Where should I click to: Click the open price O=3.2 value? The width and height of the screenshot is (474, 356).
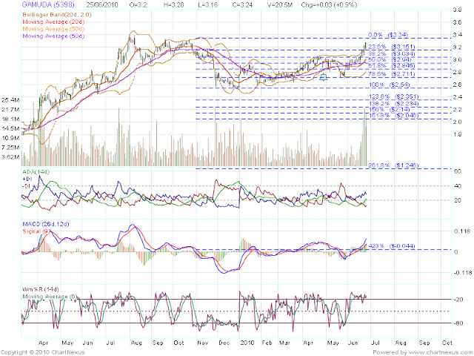[x=138, y=5]
